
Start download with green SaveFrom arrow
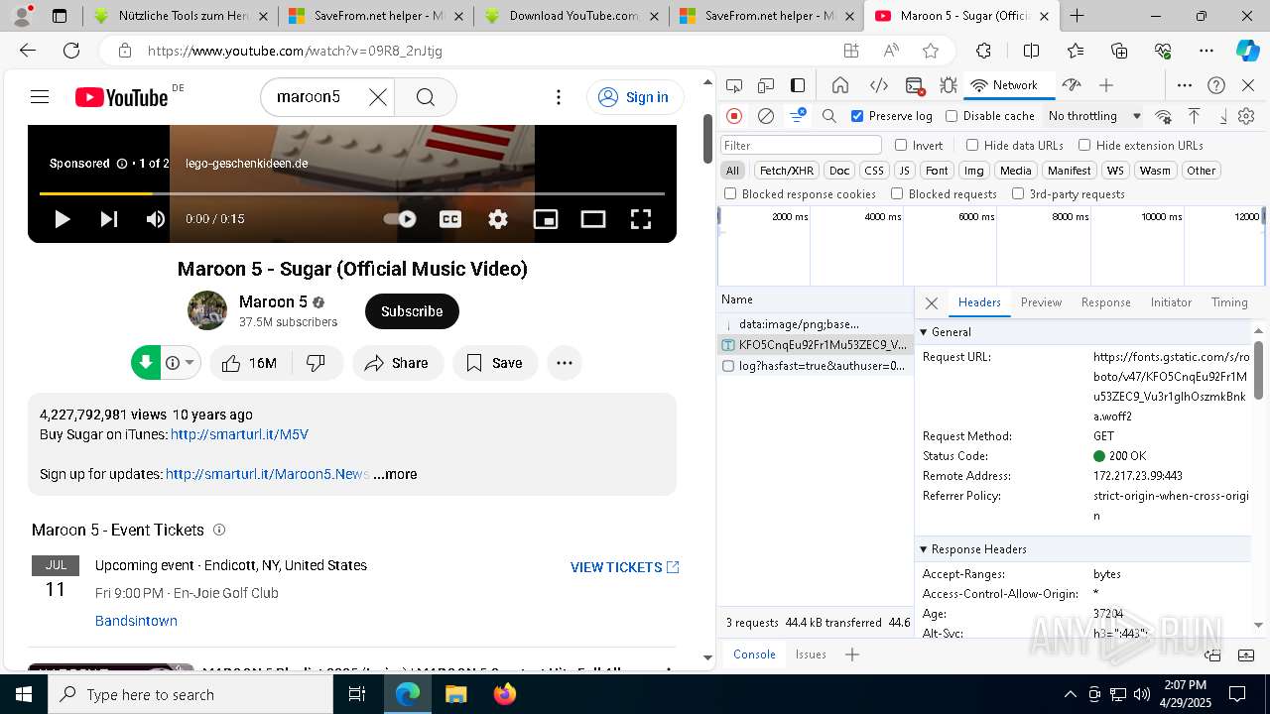[x=146, y=363]
